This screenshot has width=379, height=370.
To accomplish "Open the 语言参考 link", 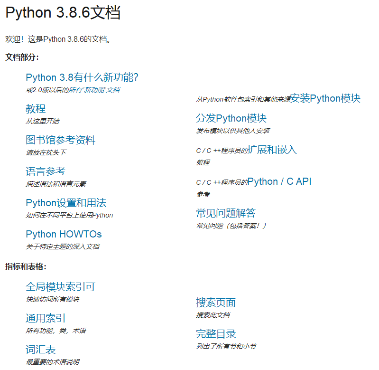I will (46, 171).
